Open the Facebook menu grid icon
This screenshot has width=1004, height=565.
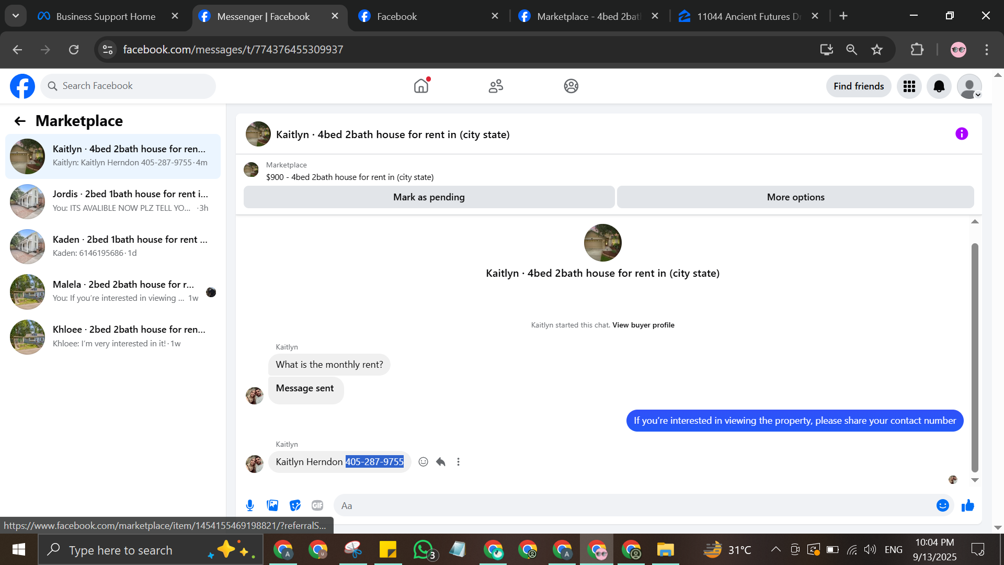(909, 86)
